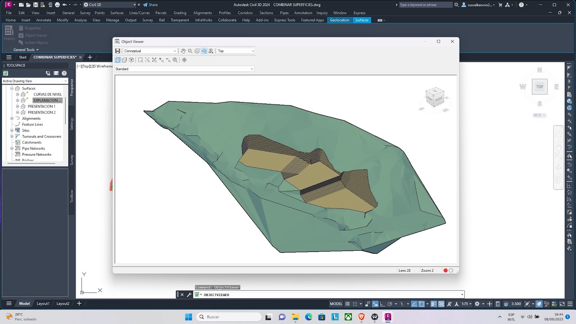Open the Brave browser from the taskbar
The image size is (576, 324).
pos(361,317)
